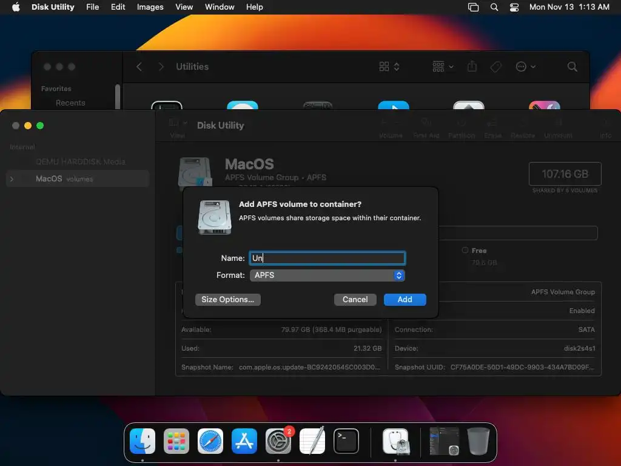Image resolution: width=621 pixels, height=466 pixels.
Task: Open Terminal from the Dock
Action: (x=346, y=441)
